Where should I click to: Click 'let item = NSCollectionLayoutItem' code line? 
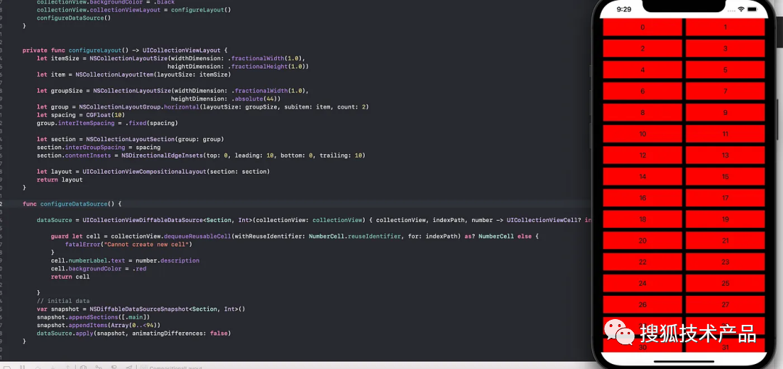point(134,75)
